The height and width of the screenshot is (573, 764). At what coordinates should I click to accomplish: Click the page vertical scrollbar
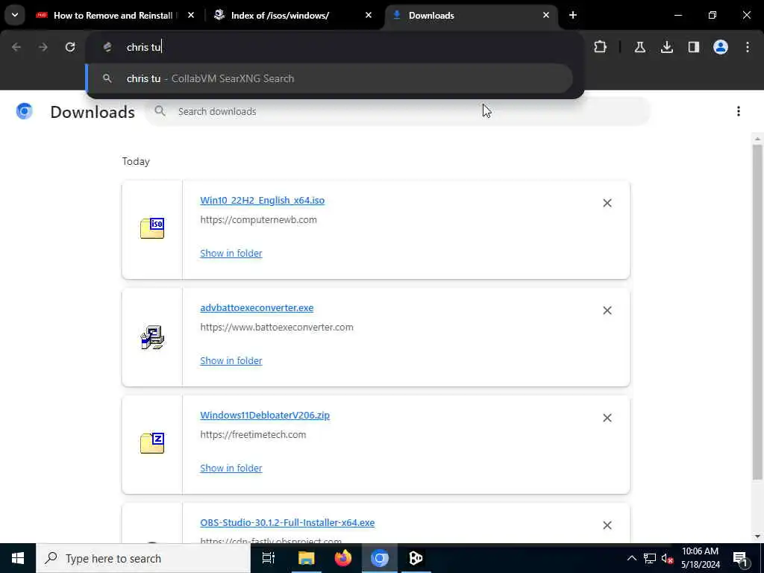click(x=757, y=312)
